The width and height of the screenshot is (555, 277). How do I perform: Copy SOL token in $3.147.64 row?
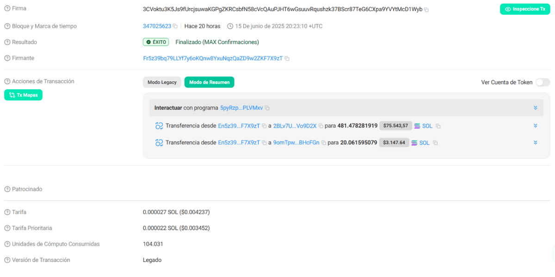tap(435, 143)
